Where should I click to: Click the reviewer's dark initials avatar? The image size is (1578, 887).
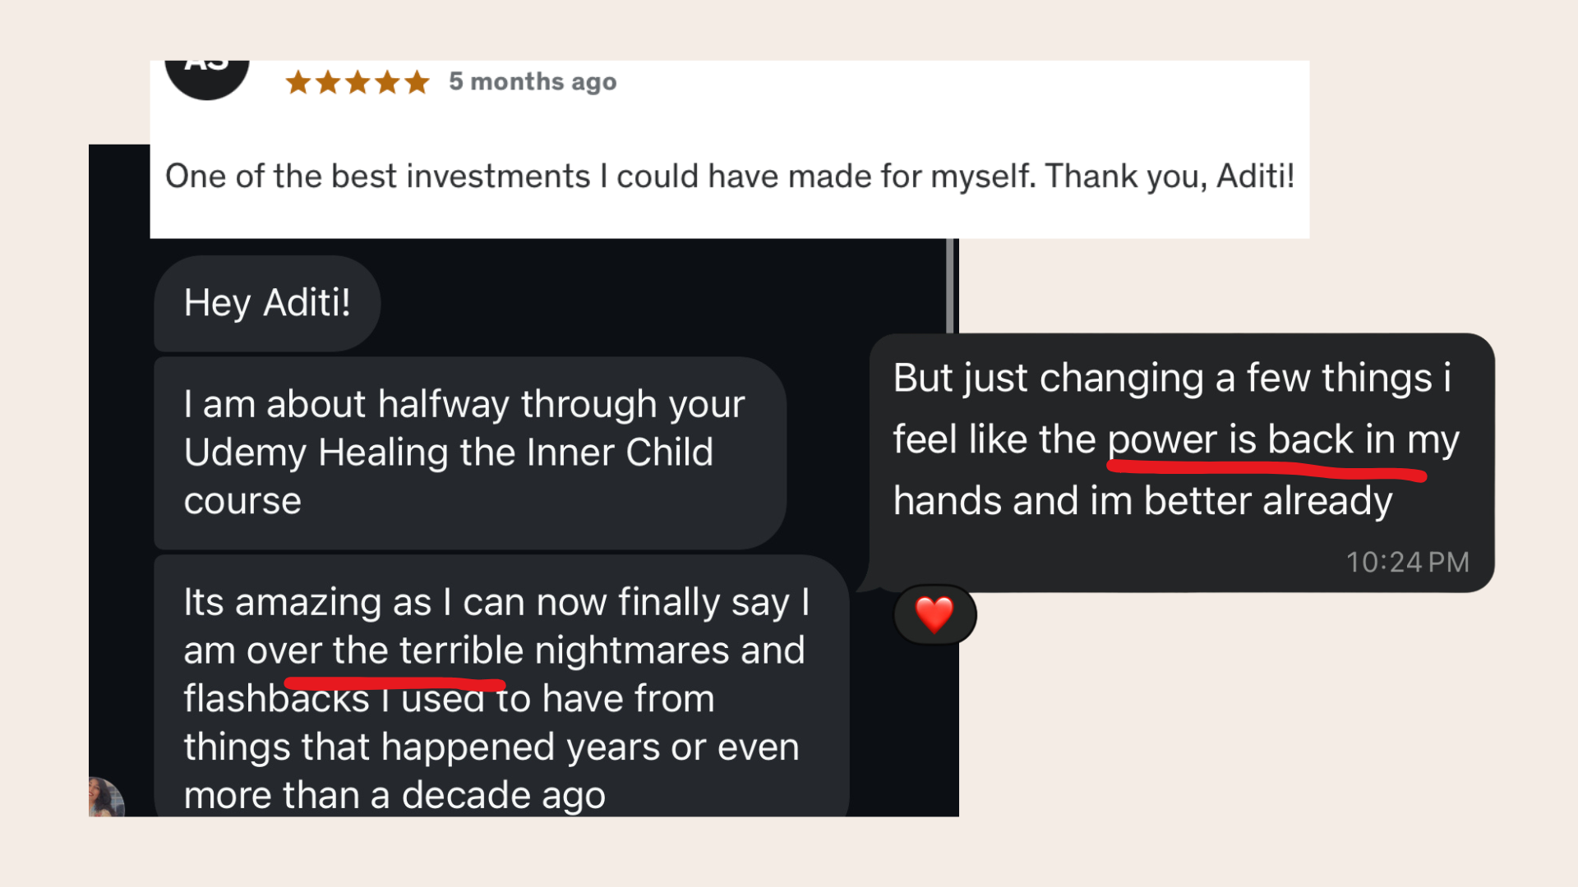pyautogui.click(x=207, y=76)
